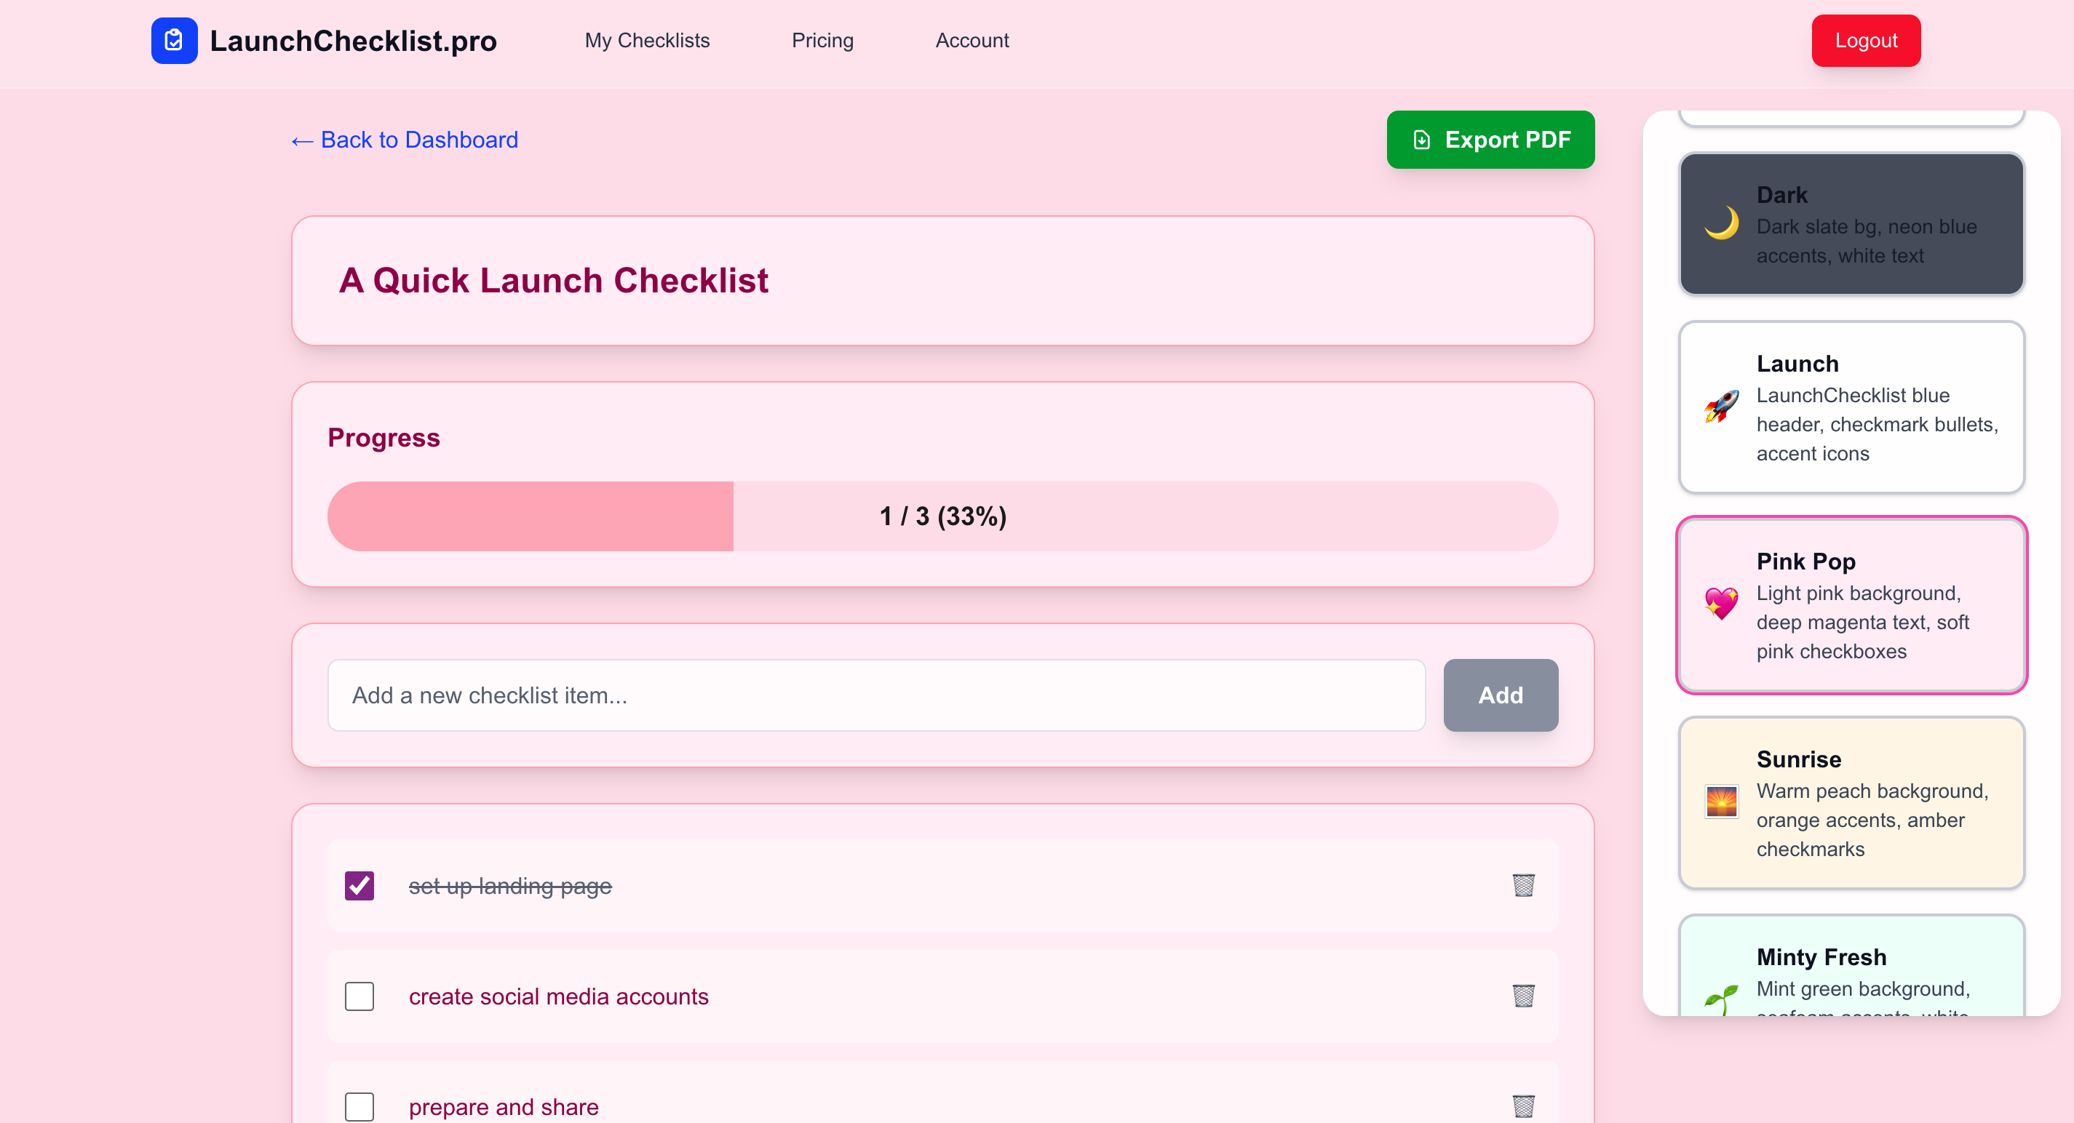
Task: Click the 'set up landing page' struck-through text
Action: click(x=510, y=886)
